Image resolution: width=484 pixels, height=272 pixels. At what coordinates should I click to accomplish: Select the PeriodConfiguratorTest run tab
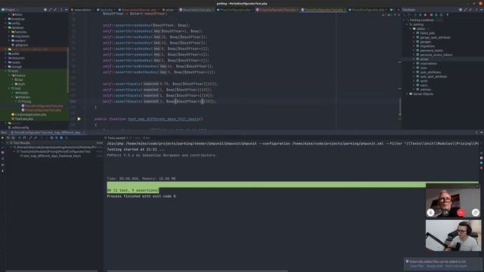pos(47,132)
